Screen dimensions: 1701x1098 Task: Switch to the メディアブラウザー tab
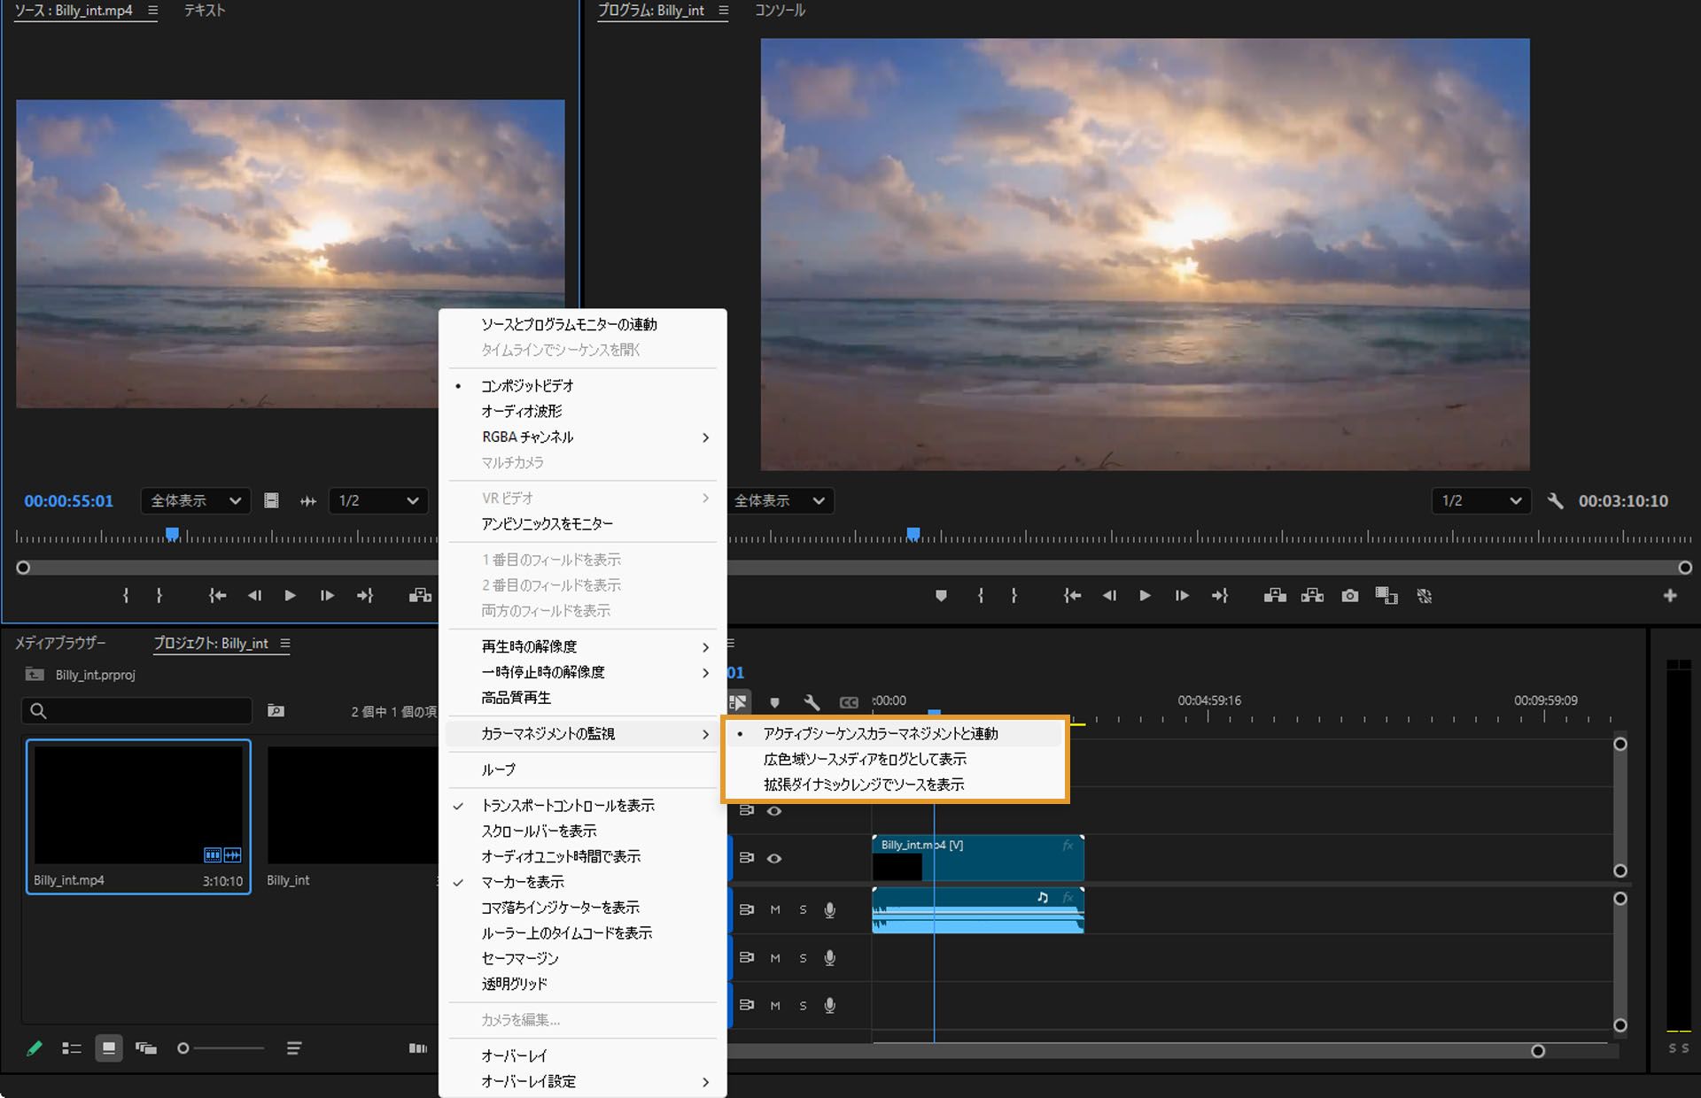tap(59, 643)
